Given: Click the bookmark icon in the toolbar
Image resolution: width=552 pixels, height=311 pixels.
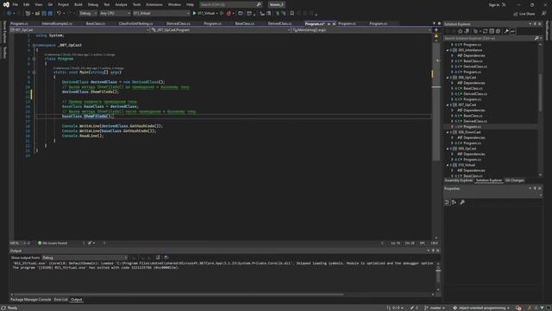Looking at the screenshot, I should 292,14.
